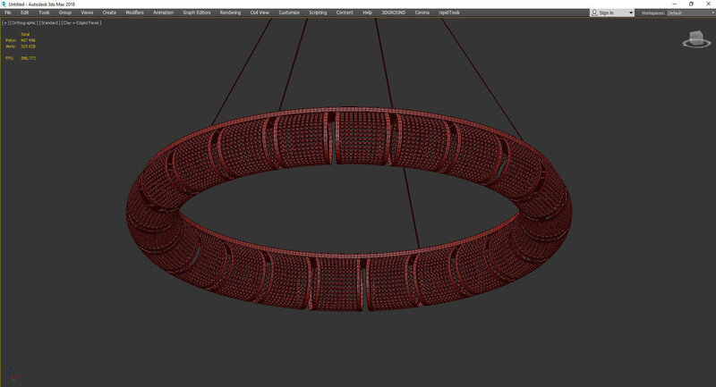Click the ViewCube navigation icon
716x387 pixels.
point(695,39)
